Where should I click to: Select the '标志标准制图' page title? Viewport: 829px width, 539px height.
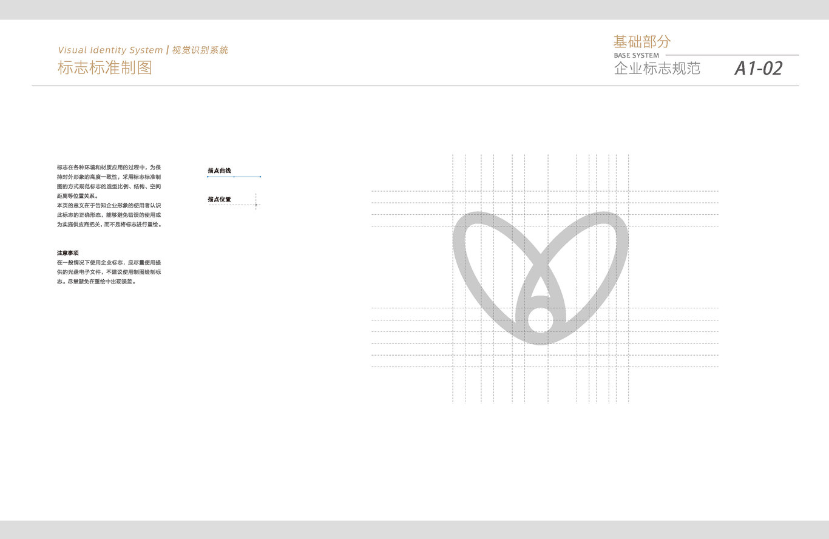[x=105, y=67]
